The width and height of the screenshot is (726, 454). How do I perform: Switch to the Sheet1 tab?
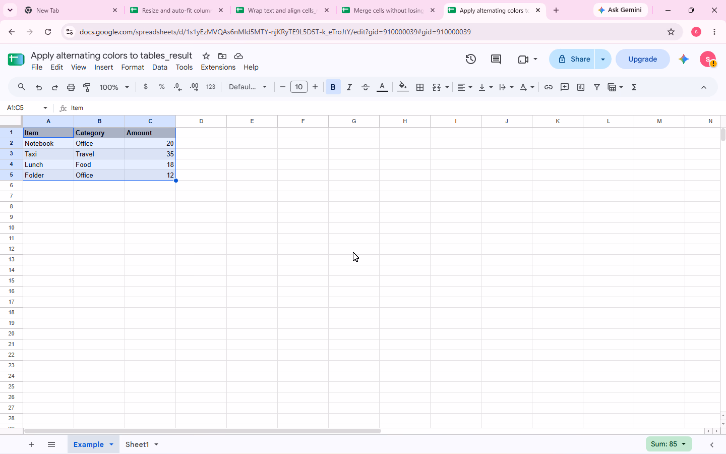137,444
